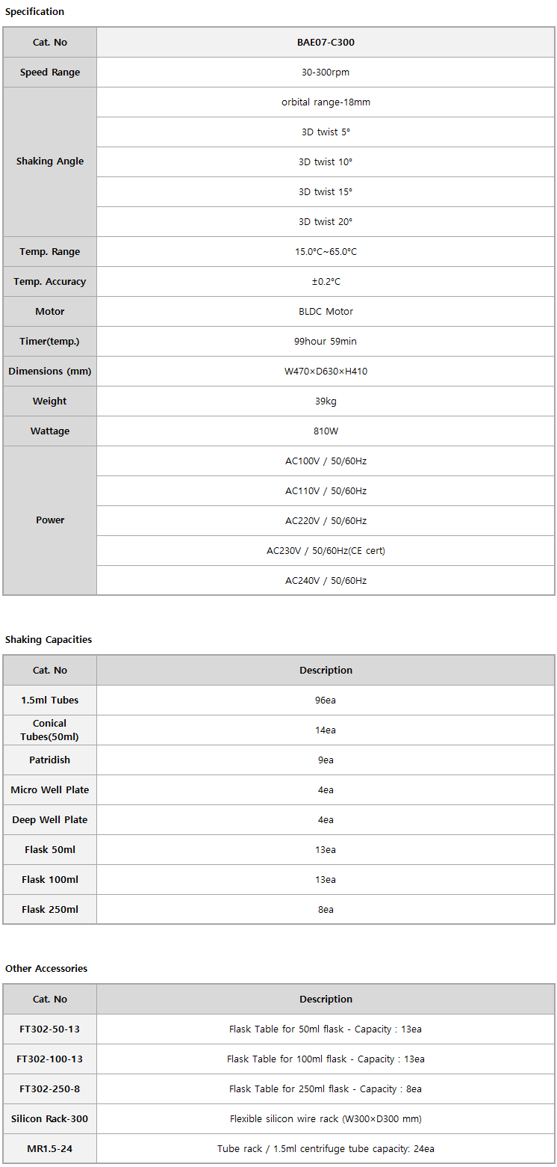
Task: Click the Shaking Capacities section heading
Action: (49, 640)
